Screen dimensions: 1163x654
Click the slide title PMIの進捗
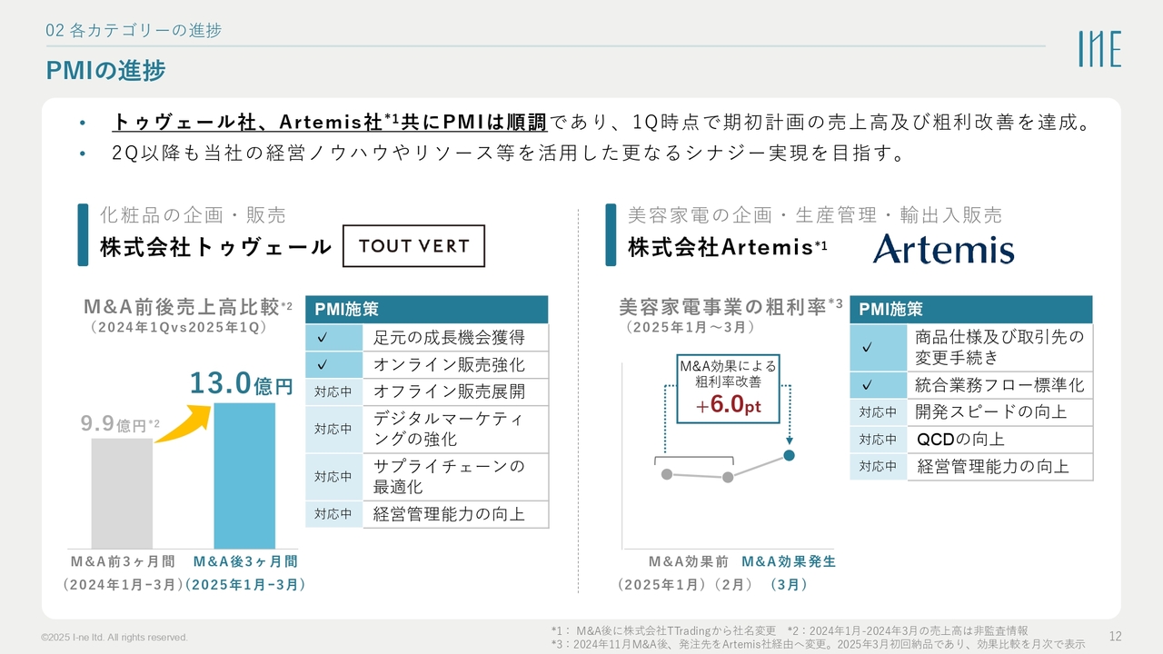tap(106, 70)
